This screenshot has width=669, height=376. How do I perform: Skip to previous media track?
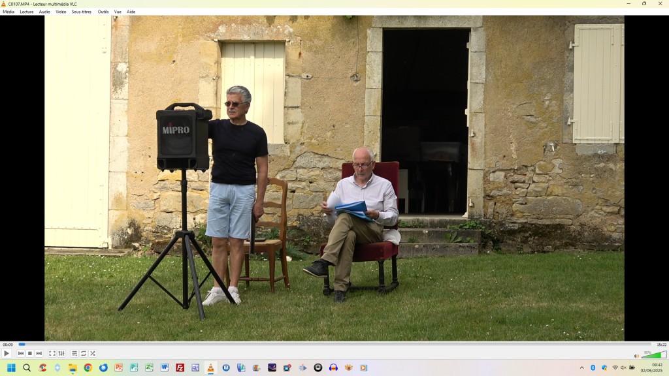[21, 353]
